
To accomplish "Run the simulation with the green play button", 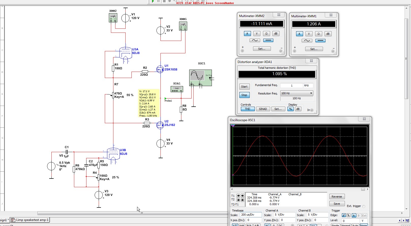I will pos(153,1).
